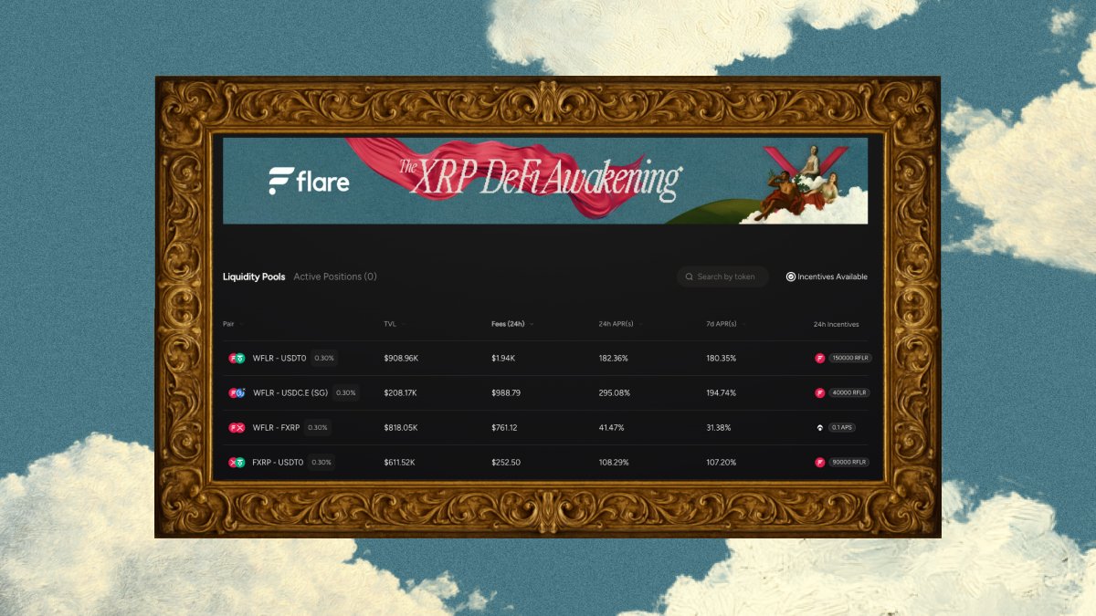
Task: Click the search magnifier icon
Action: click(x=690, y=277)
